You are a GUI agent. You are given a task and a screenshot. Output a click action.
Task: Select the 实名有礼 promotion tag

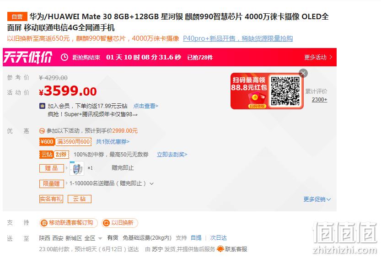[x=51, y=199]
